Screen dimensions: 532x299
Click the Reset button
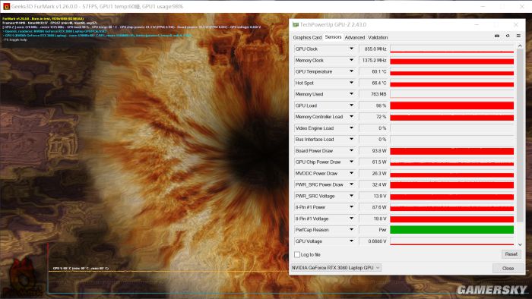(511, 254)
